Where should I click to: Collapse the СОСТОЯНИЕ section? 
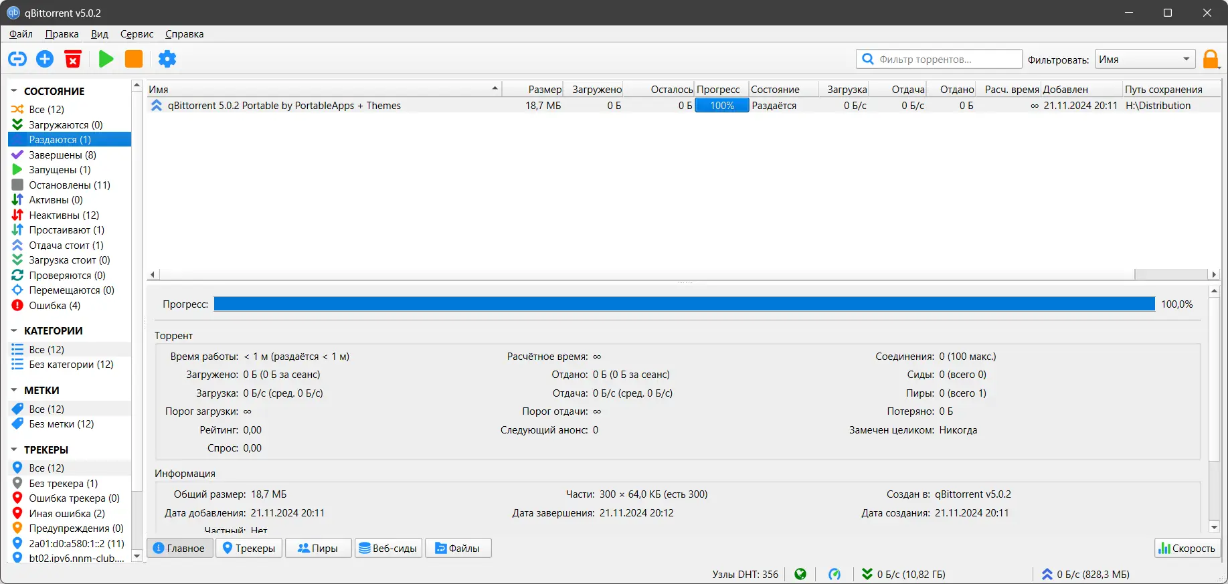(14, 91)
